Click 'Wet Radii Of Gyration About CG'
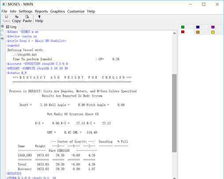 click(73, 114)
